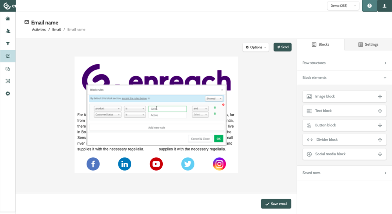Open the Showed default state dropdown
This screenshot has width=392, height=214.
coord(214,99)
